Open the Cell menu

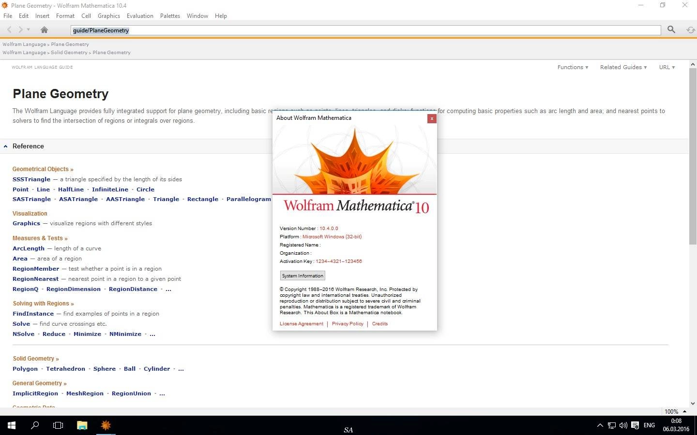pyautogui.click(x=86, y=16)
